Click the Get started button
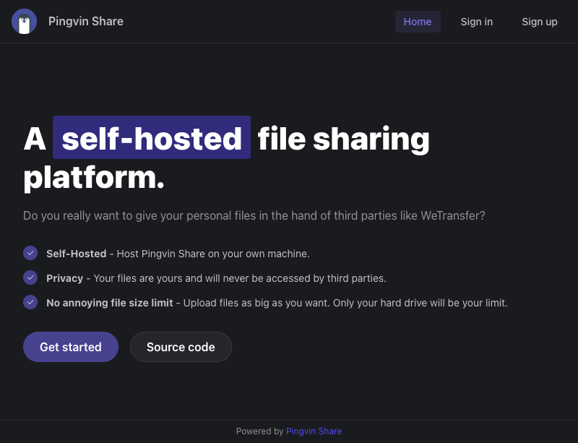The image size is (578, 443). (71, 347)
